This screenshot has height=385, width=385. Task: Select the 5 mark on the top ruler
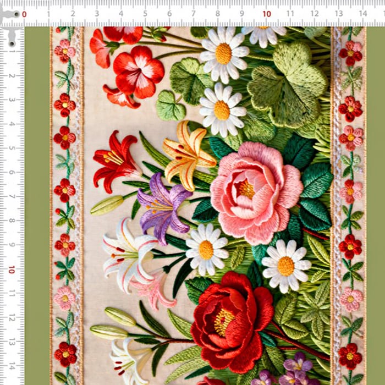click(x=145, y=14)
